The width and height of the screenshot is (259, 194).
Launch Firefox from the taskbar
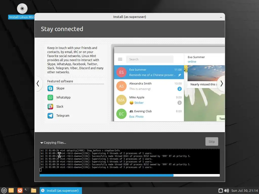pyautogui.click(x=20, y=190)
